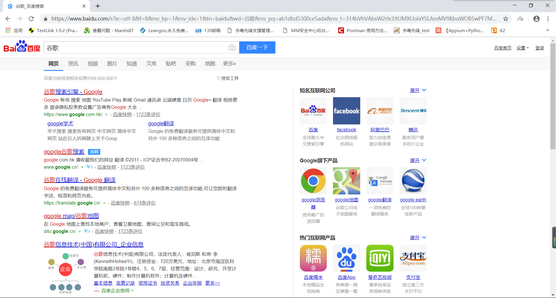The height and width of the screenshot is (298, 556).
Task: Open 搜索工具 filter
Action: point(228,78)
